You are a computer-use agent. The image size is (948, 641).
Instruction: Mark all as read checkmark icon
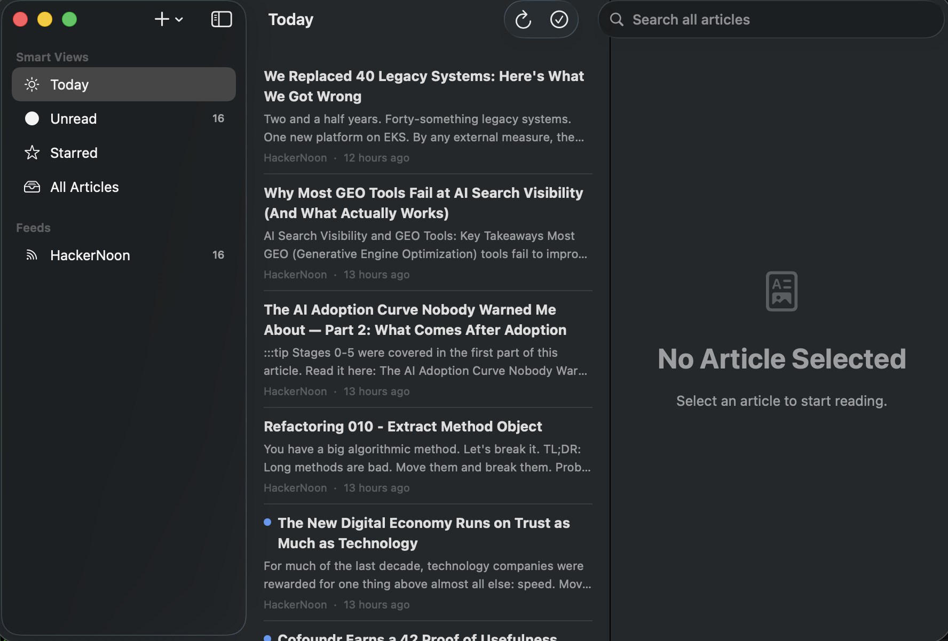(x=559, y=20)
